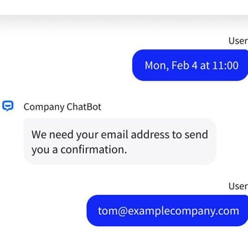Open the tom@examplecompany.com message bubble
248x242 pixels.
pos(167,211)
